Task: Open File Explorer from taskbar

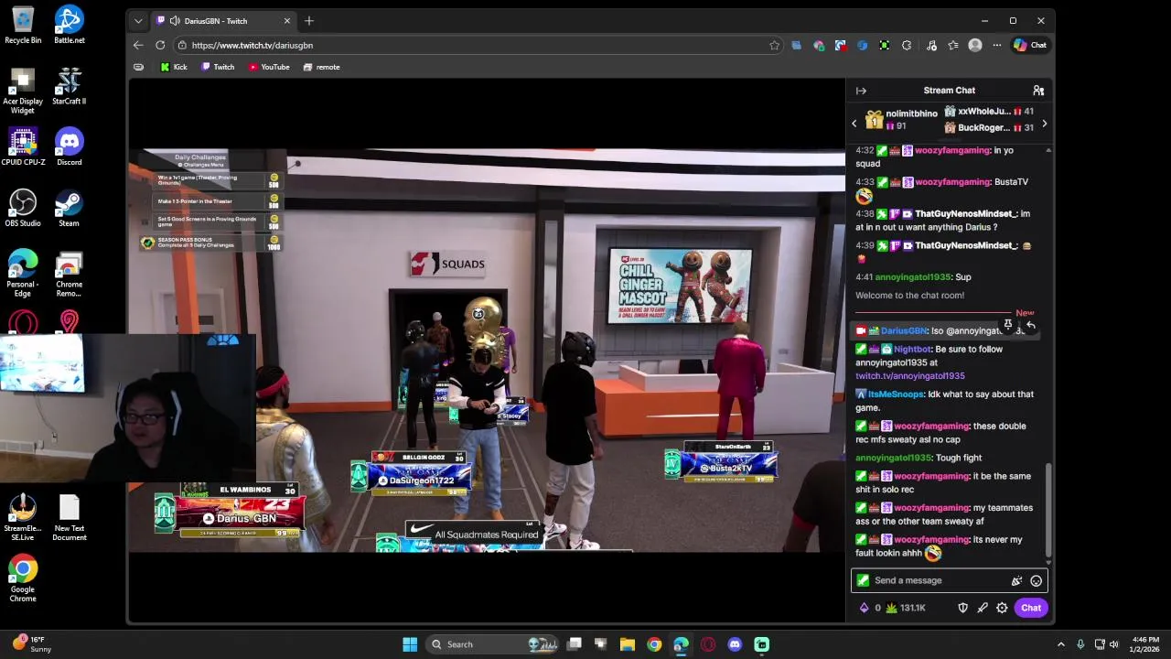Action: pos(628,644)
